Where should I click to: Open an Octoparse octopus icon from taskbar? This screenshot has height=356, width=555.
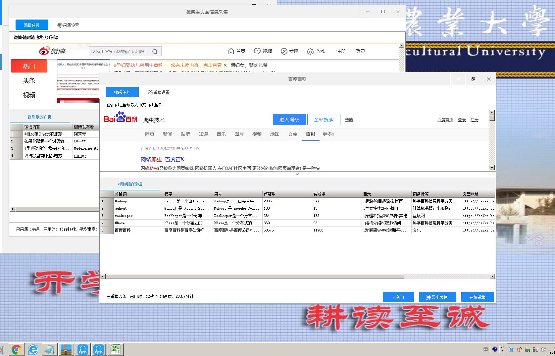[x=82, y=349]
